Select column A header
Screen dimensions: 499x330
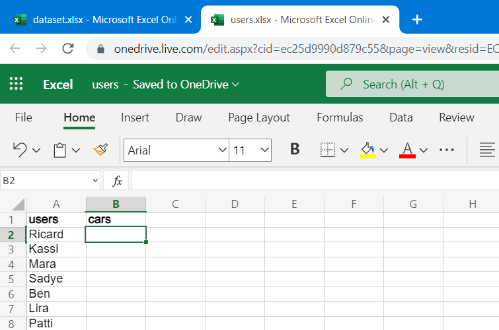pos(56,204)
